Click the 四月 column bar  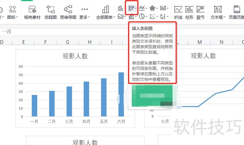pyautogui.click(x=86, y=99)
